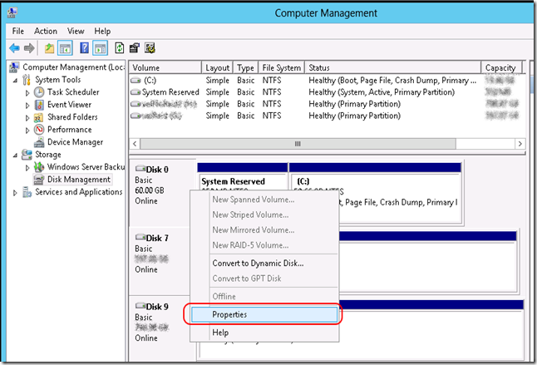
Task: Click the Settings checklist toolbar icon
Action: pyautogui.click(x=150, y=48)
